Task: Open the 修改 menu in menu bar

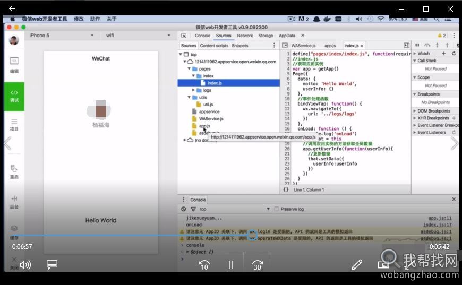Action: (x=79, y=19)
